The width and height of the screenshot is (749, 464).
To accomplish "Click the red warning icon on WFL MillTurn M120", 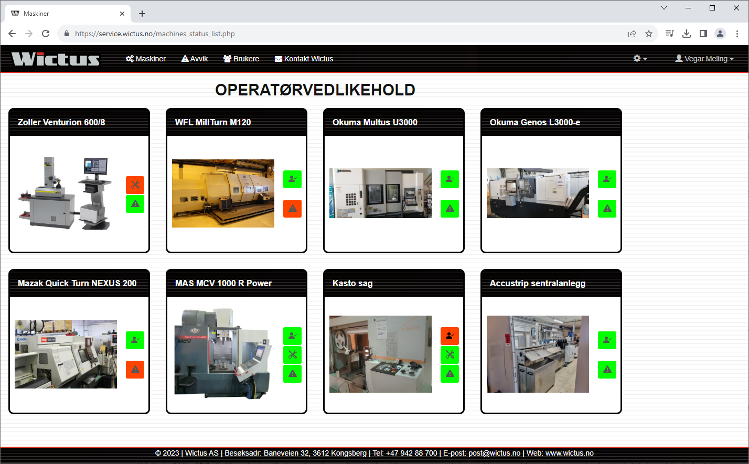I will [x=293, y=209].
